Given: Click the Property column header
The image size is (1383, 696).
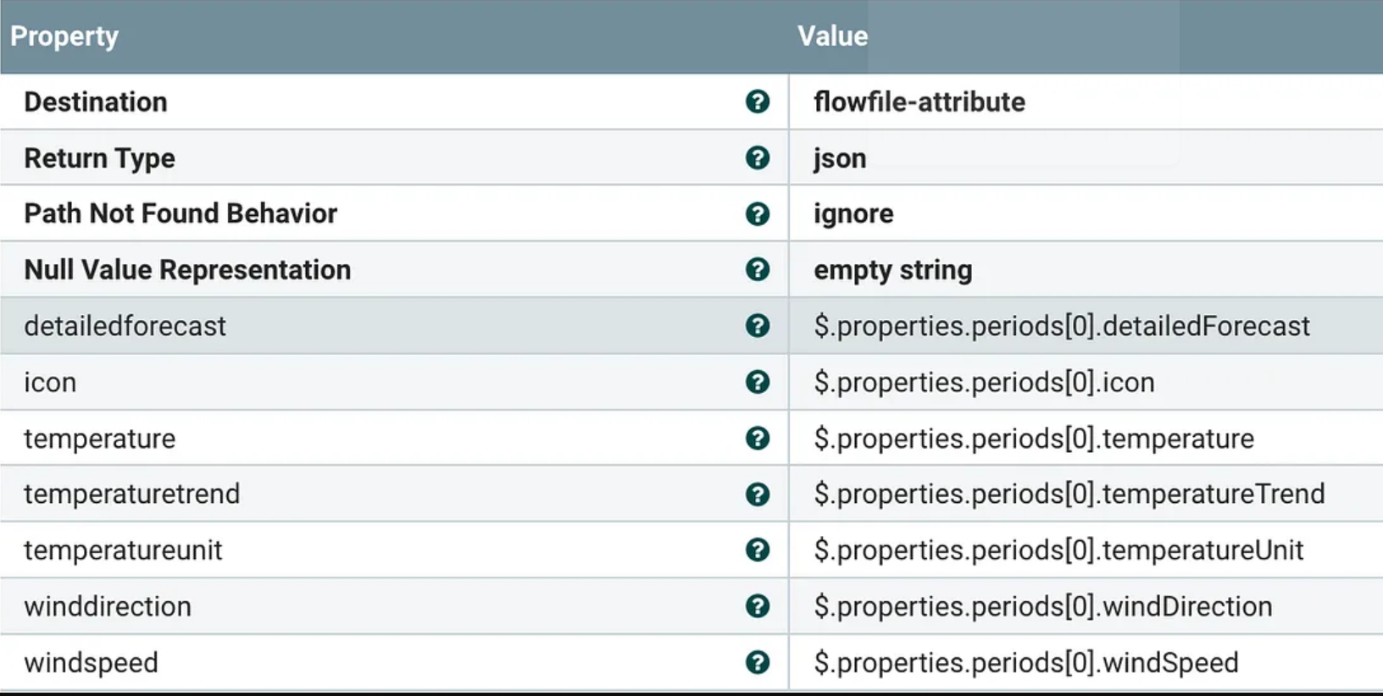Looking at the screenshot, I should click(x=64, y=36).
